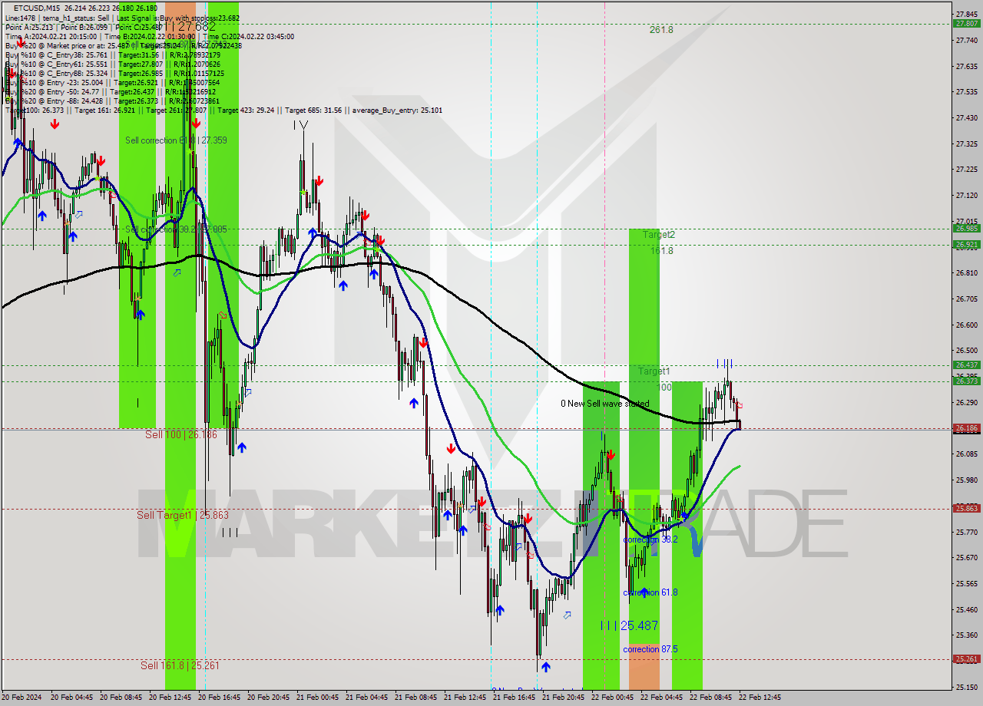The height and width of the screenshot is (706, 983).
Task: Click the 'Sell correction 61.8 | 27.359' label
Action: pyautogui.click(x=177, y=140)
